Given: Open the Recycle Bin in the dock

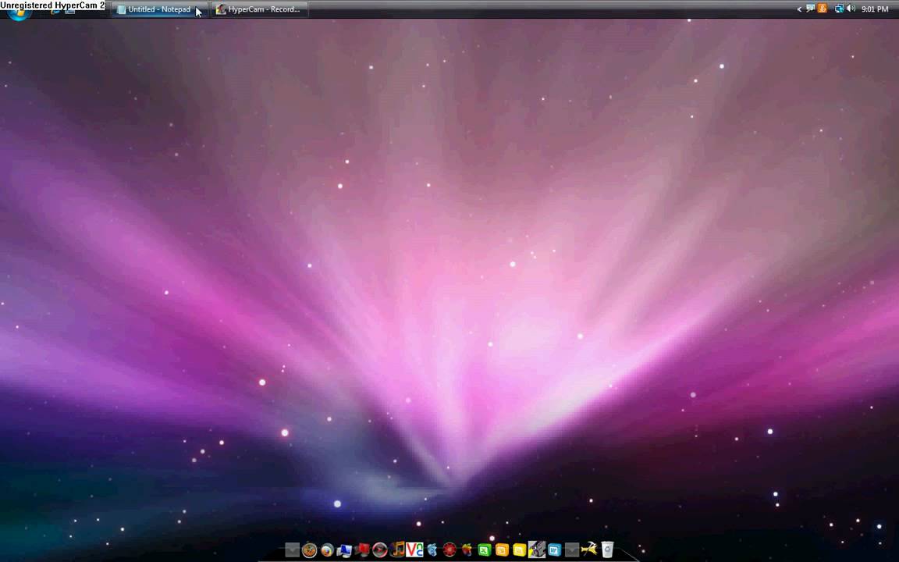Looking at the screenshot, I should (607, 550).
